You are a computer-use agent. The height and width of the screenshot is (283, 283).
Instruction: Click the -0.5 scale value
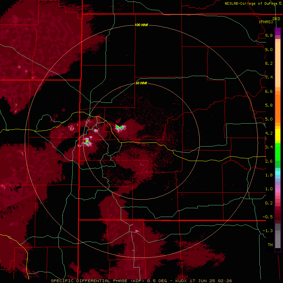point(268,217)
